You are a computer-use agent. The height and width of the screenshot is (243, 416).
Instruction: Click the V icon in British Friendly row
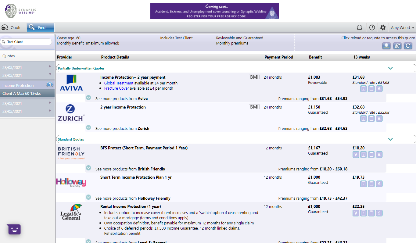pos(356,155)
